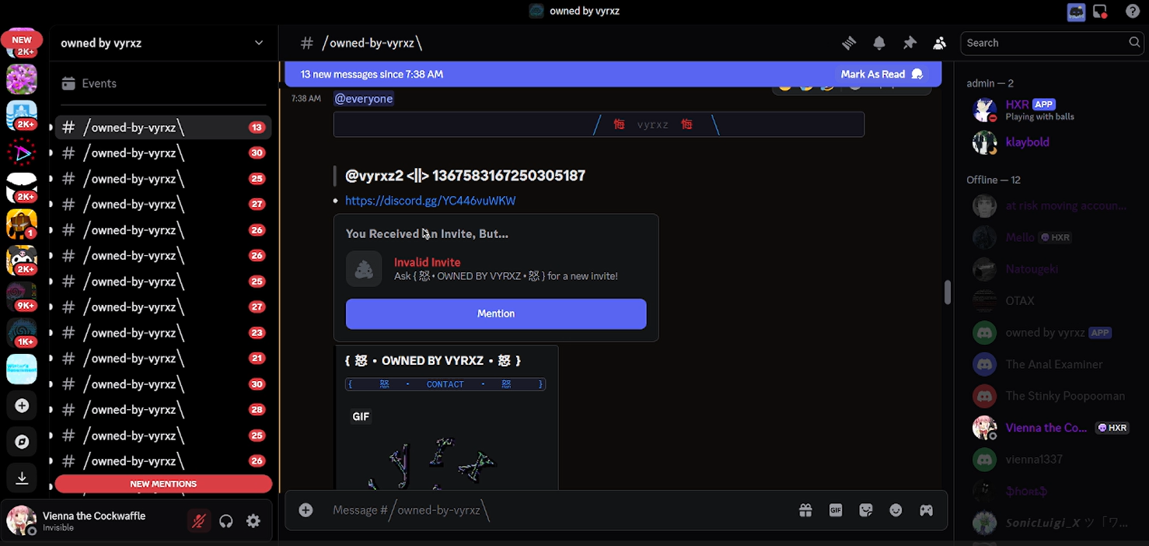Click the Search input field

(x=1044, y=43)
